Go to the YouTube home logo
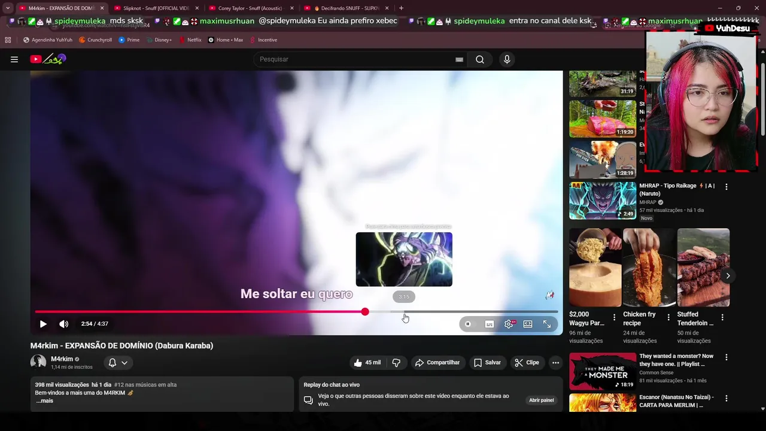Image resolution: width=766 pixels, height=431 pixels. point(48,59)
